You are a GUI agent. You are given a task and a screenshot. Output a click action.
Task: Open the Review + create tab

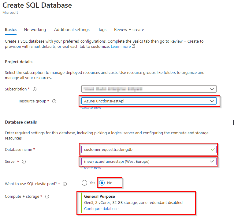coord(129,30)
